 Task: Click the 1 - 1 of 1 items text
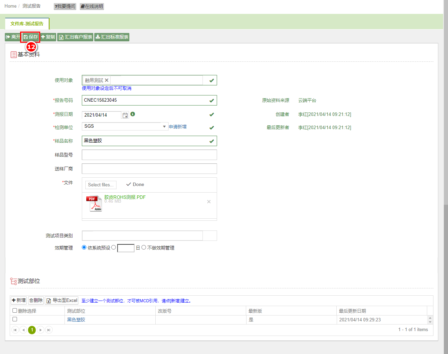pyautogui.click(x=413, y=330)
